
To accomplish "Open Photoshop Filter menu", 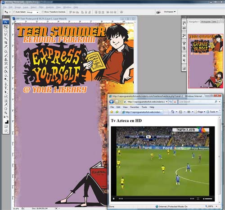I will pos(41,7).
